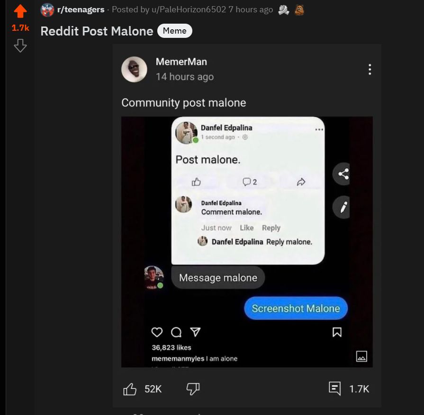Screen dimensions: 424x415
Task: Select the Meme flair tag
Action: click(175, 30)
